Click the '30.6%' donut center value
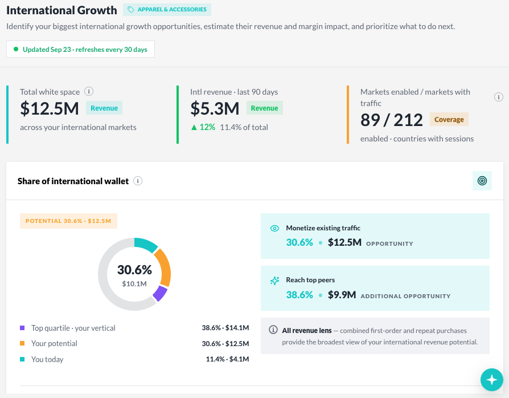509x398 pixels. point(134,270)
